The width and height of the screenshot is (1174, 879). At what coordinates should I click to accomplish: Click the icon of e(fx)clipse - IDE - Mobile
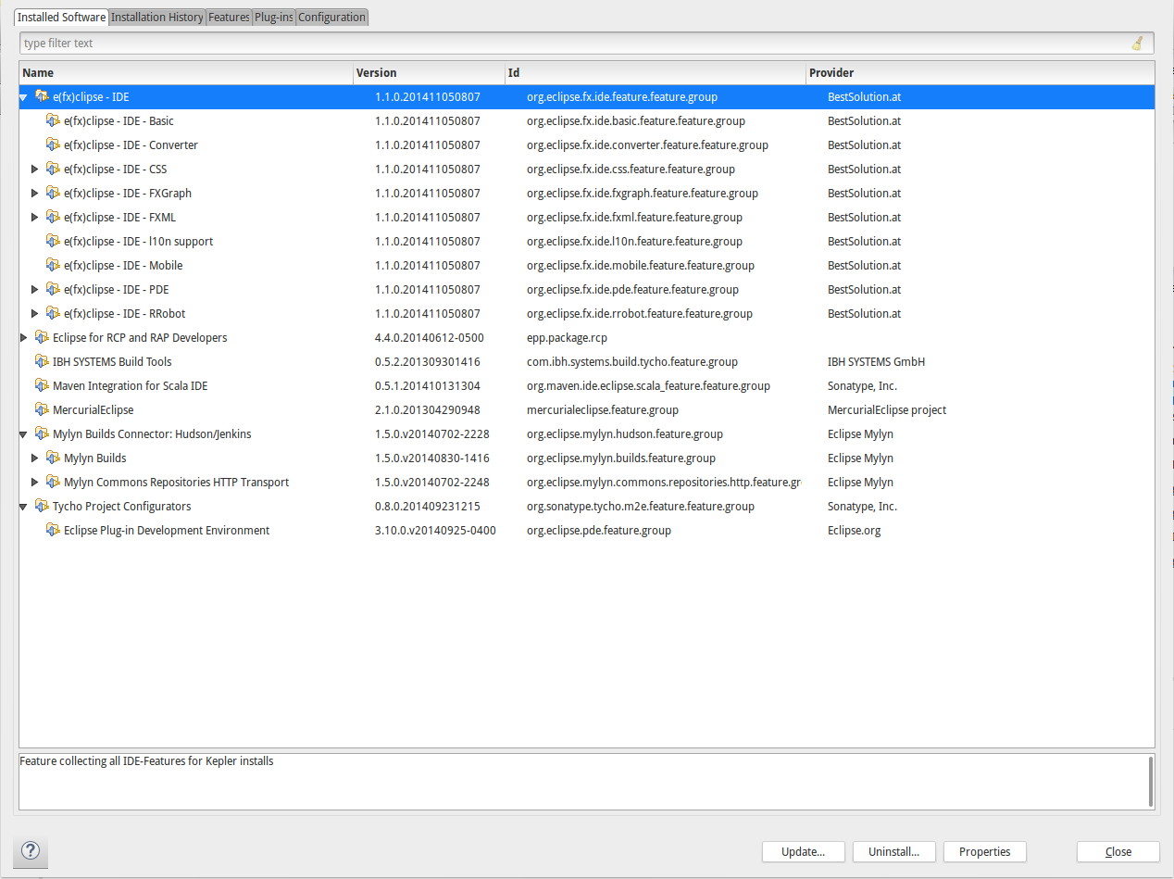click(x=53, y=265)
